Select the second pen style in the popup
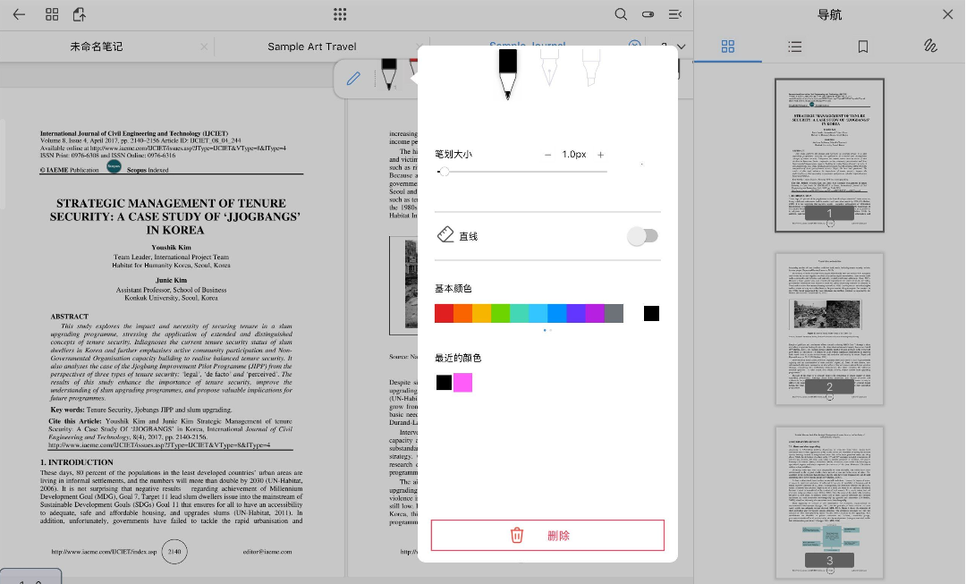The height and width of the screenshot is (584, 966). coord(548,72)
